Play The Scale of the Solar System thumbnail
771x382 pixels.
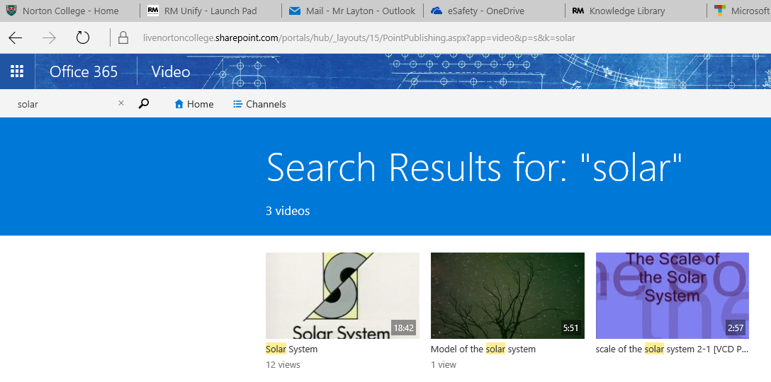point(672,296)
